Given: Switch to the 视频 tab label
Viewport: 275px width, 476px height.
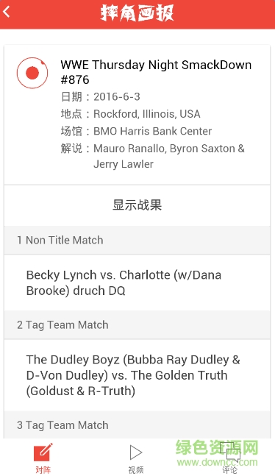Looking at the screenshot, I should 136,469.
